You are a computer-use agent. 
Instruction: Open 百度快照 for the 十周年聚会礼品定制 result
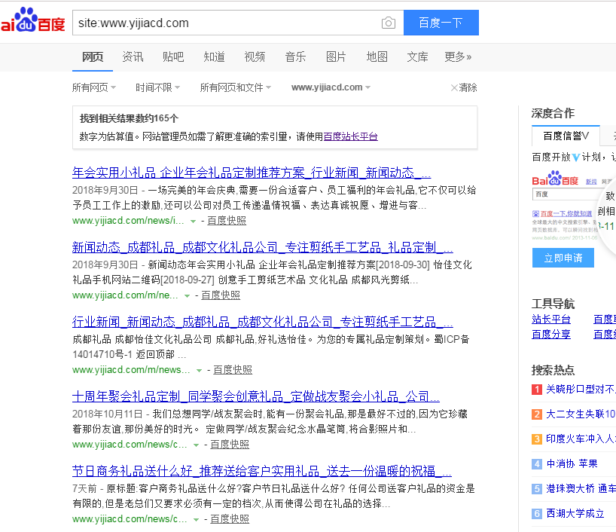point(230,445)
